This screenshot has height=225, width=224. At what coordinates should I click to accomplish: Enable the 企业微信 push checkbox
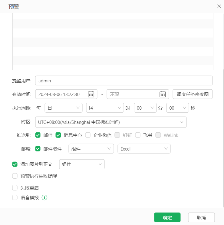click(88, 135)
